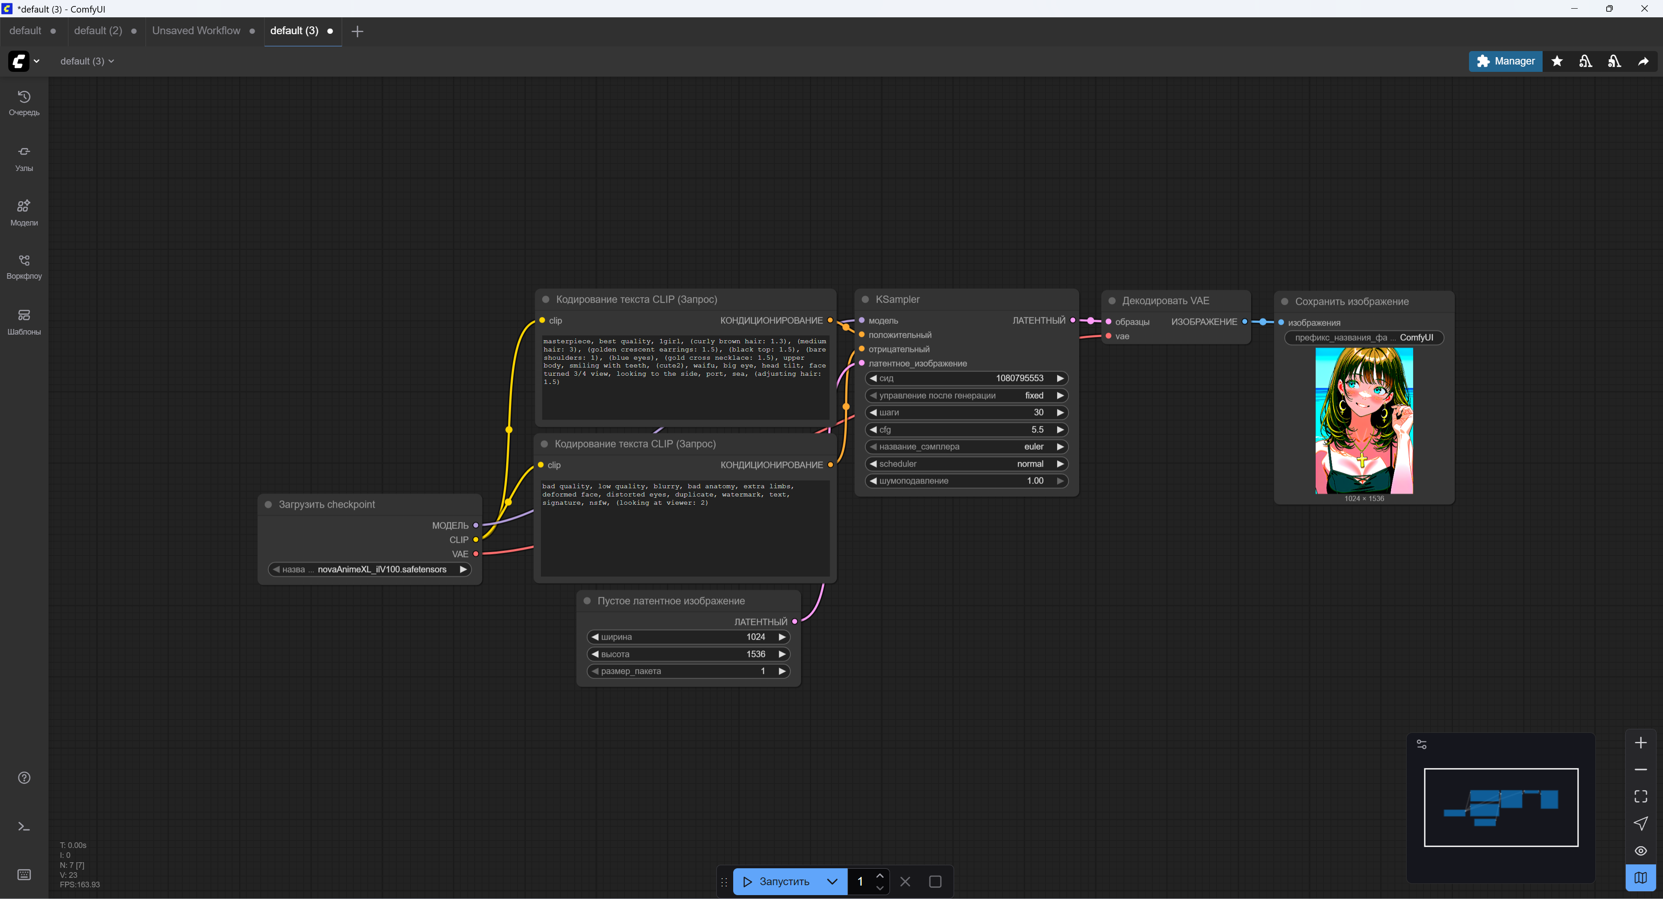
Task: Open the Queue sidebar panel
Action: (x=24, y=103)
